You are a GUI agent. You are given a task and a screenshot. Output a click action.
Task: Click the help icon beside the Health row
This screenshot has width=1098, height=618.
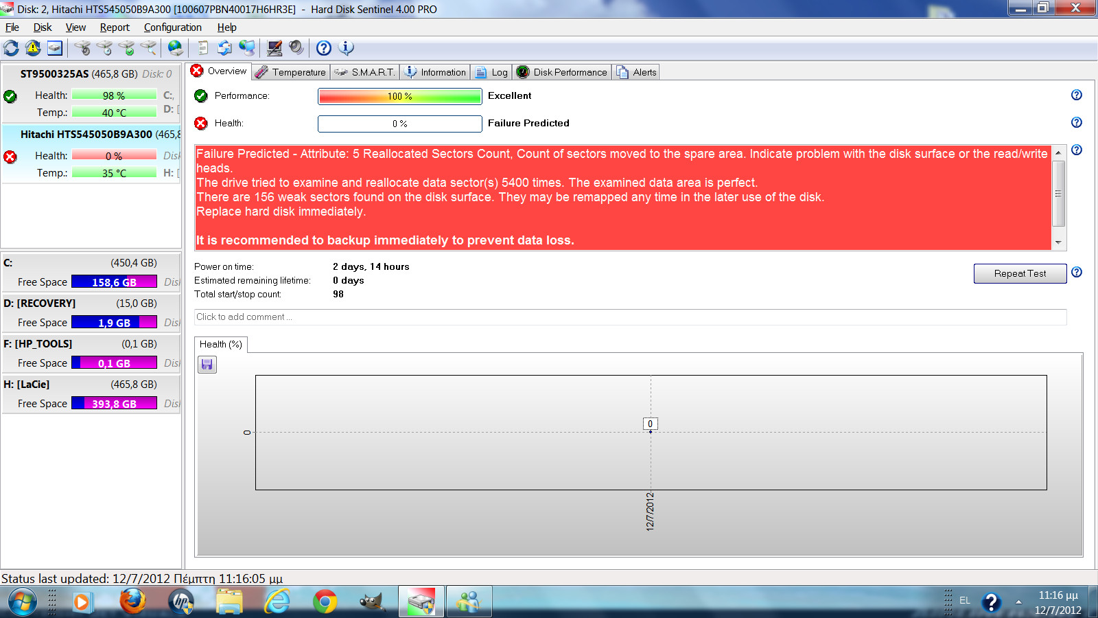click(x=1077, y=122)
